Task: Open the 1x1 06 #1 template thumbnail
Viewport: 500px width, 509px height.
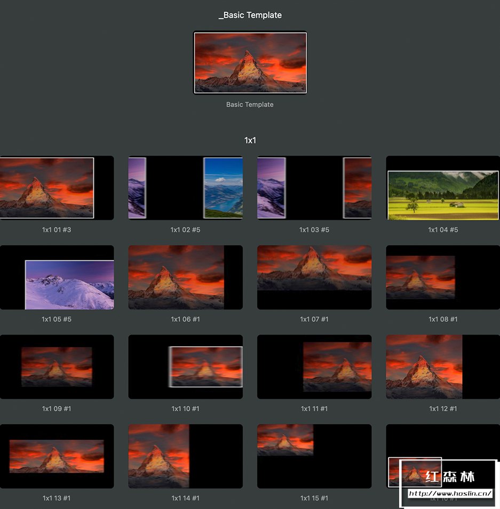Action: [185, 277]
